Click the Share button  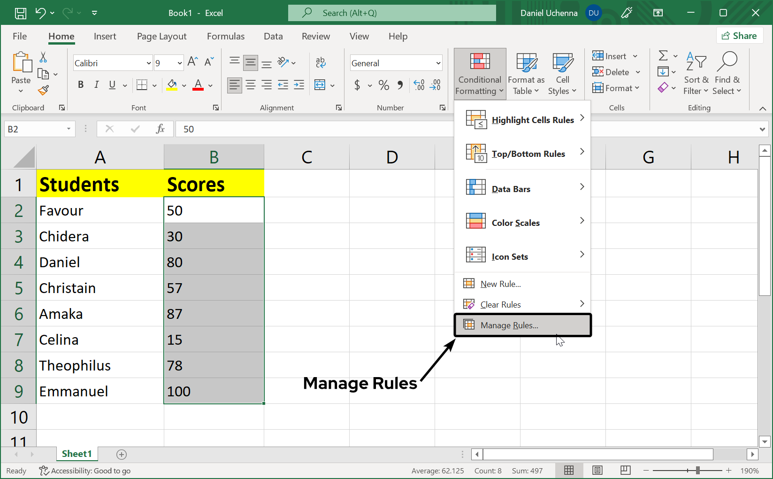[740, 35]
